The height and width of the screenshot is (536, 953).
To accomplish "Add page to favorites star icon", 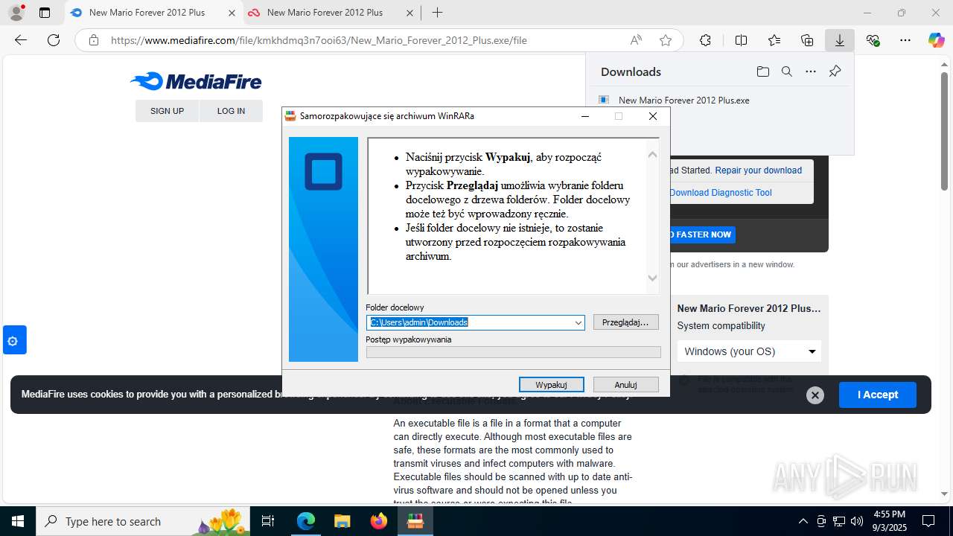I will coord(666,40).
